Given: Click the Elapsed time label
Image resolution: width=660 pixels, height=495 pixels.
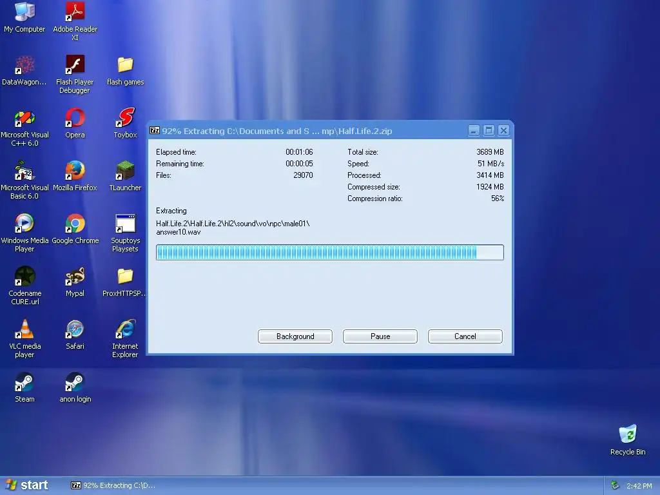Looking at the screenshot, I should click(176, 152).
